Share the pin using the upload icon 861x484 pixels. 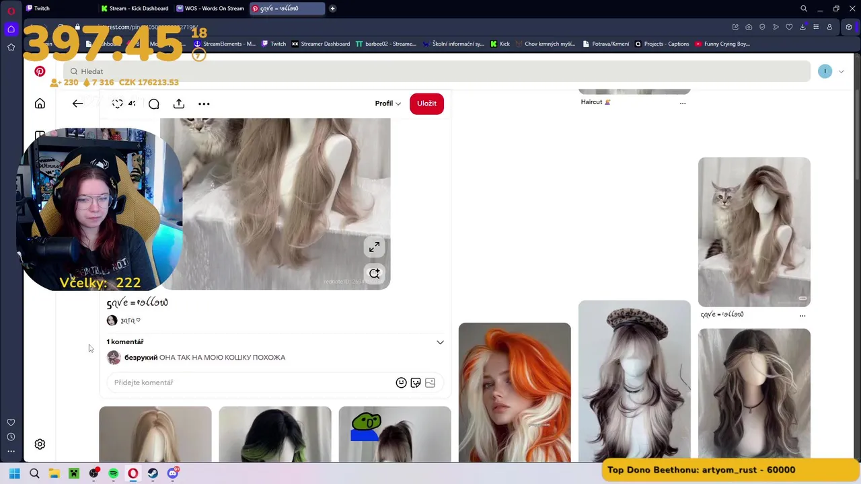(179, 104)
